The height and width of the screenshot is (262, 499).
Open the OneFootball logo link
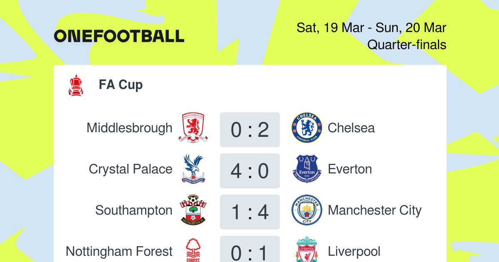[119, 36]
